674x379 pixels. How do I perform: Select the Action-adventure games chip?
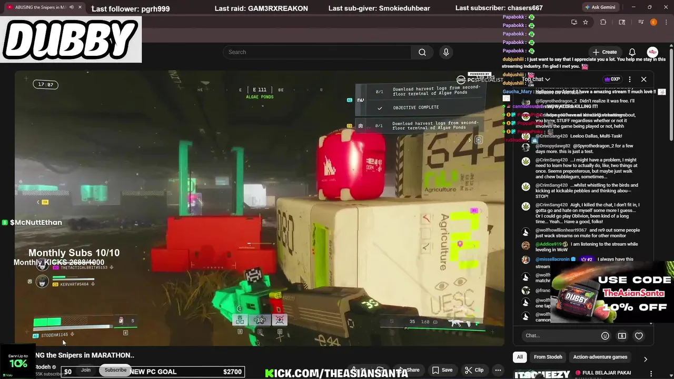(x=600, y=357)
